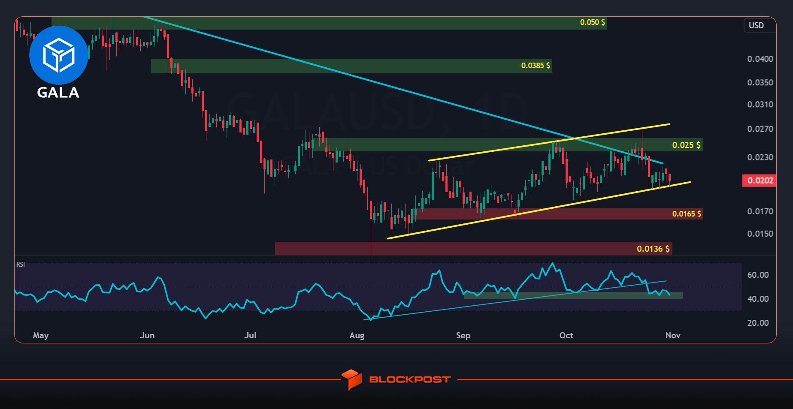Click the RSI 60.00 scale value
This screenshot has height=409, width=793.
pos(758,275)
